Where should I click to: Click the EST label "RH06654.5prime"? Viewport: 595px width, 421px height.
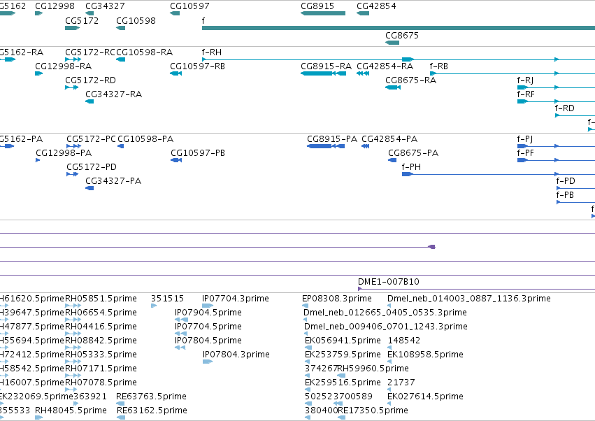(101, 313)
